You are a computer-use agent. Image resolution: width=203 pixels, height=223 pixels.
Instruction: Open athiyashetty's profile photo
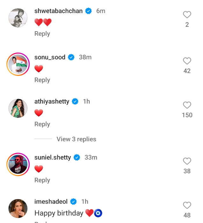(x=18, y=109)
